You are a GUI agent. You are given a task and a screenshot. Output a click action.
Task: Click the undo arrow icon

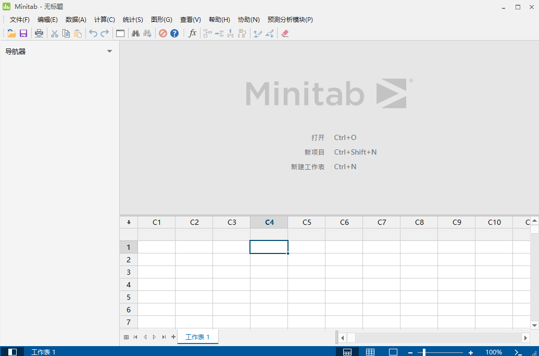click(93, 33)
